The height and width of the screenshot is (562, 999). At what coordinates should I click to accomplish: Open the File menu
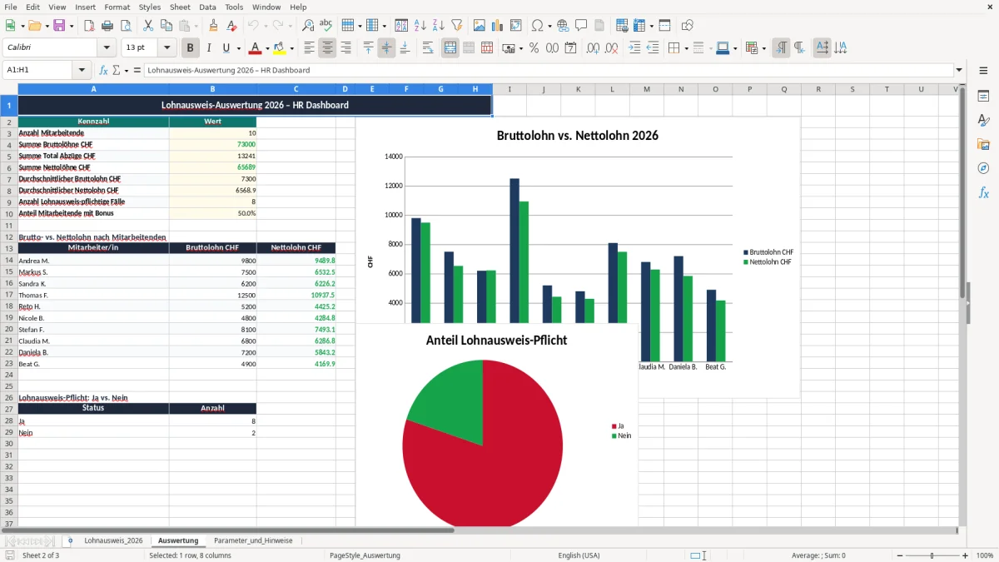pyautogui.click(x=11, y=7)
